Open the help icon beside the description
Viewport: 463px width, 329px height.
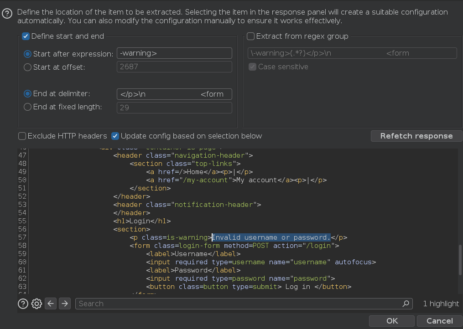(7, 13)
